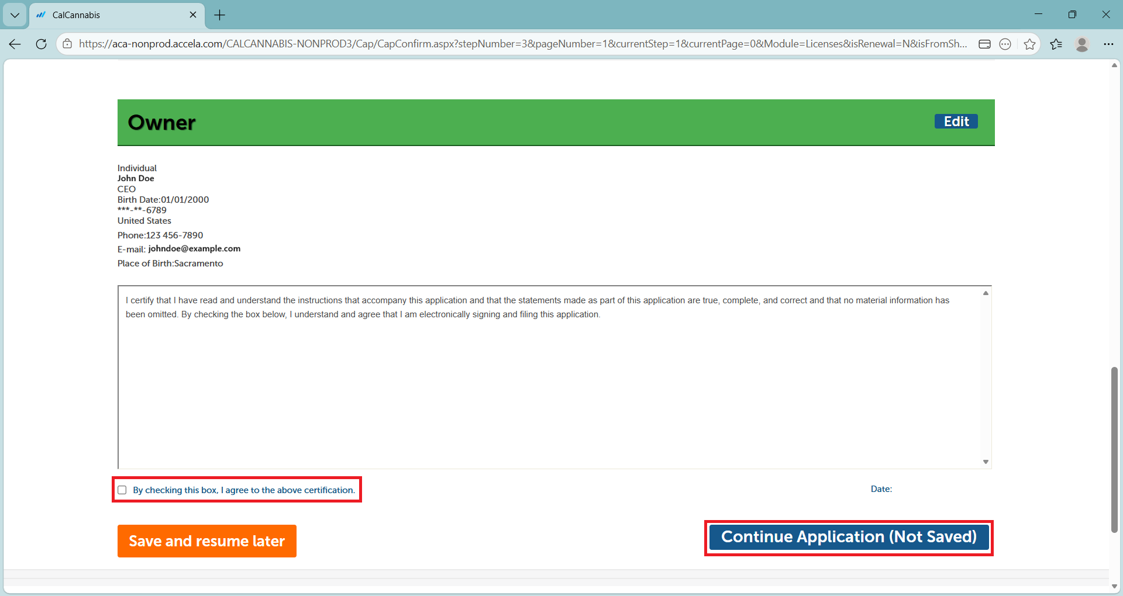Click Place of Birth:Sacramento text
Screen dimensions: 1123x596
coord(170,264)
